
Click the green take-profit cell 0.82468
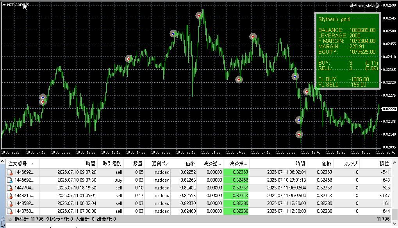[236, 180]
